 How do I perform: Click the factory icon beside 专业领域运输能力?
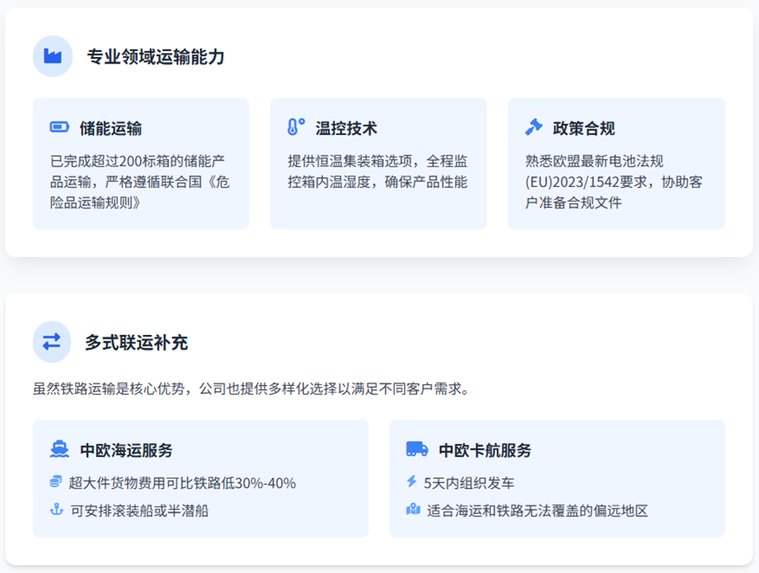point(53,56)
